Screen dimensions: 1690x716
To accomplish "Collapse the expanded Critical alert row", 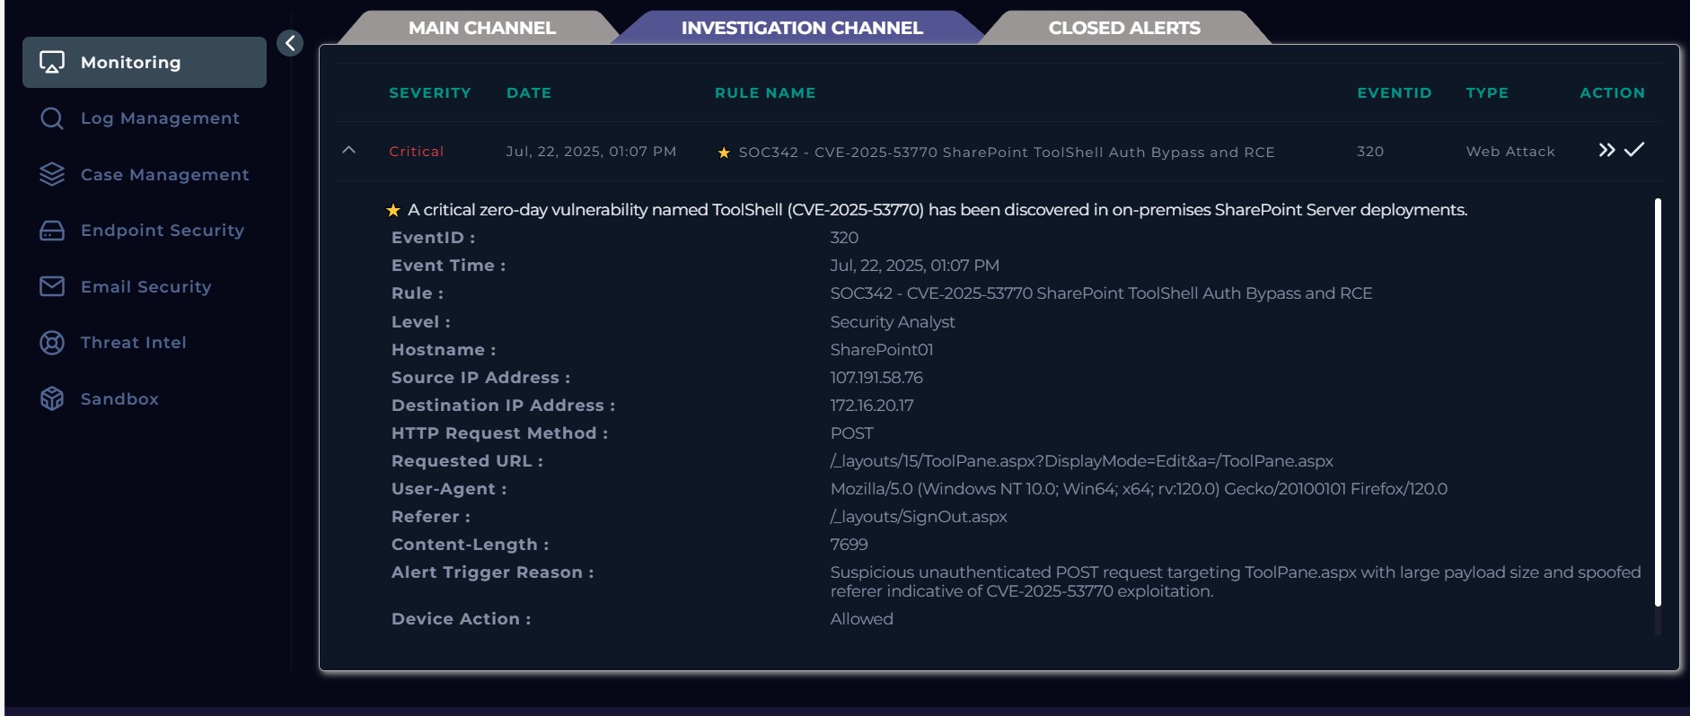I will pyautogui.click(x=349, y=150).
